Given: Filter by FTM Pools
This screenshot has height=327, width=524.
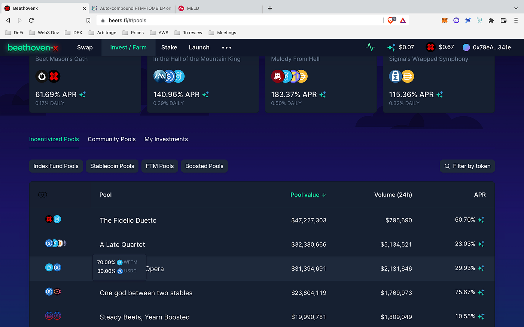Looking at the screenshot, I should point(160,166).
